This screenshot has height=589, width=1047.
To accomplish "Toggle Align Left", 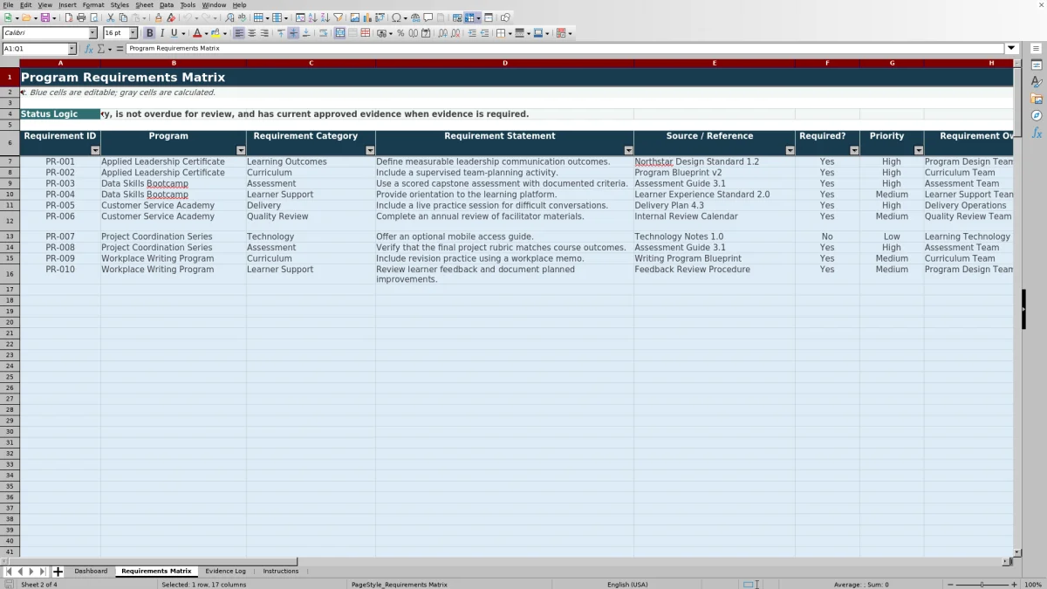I will (238, 33).
